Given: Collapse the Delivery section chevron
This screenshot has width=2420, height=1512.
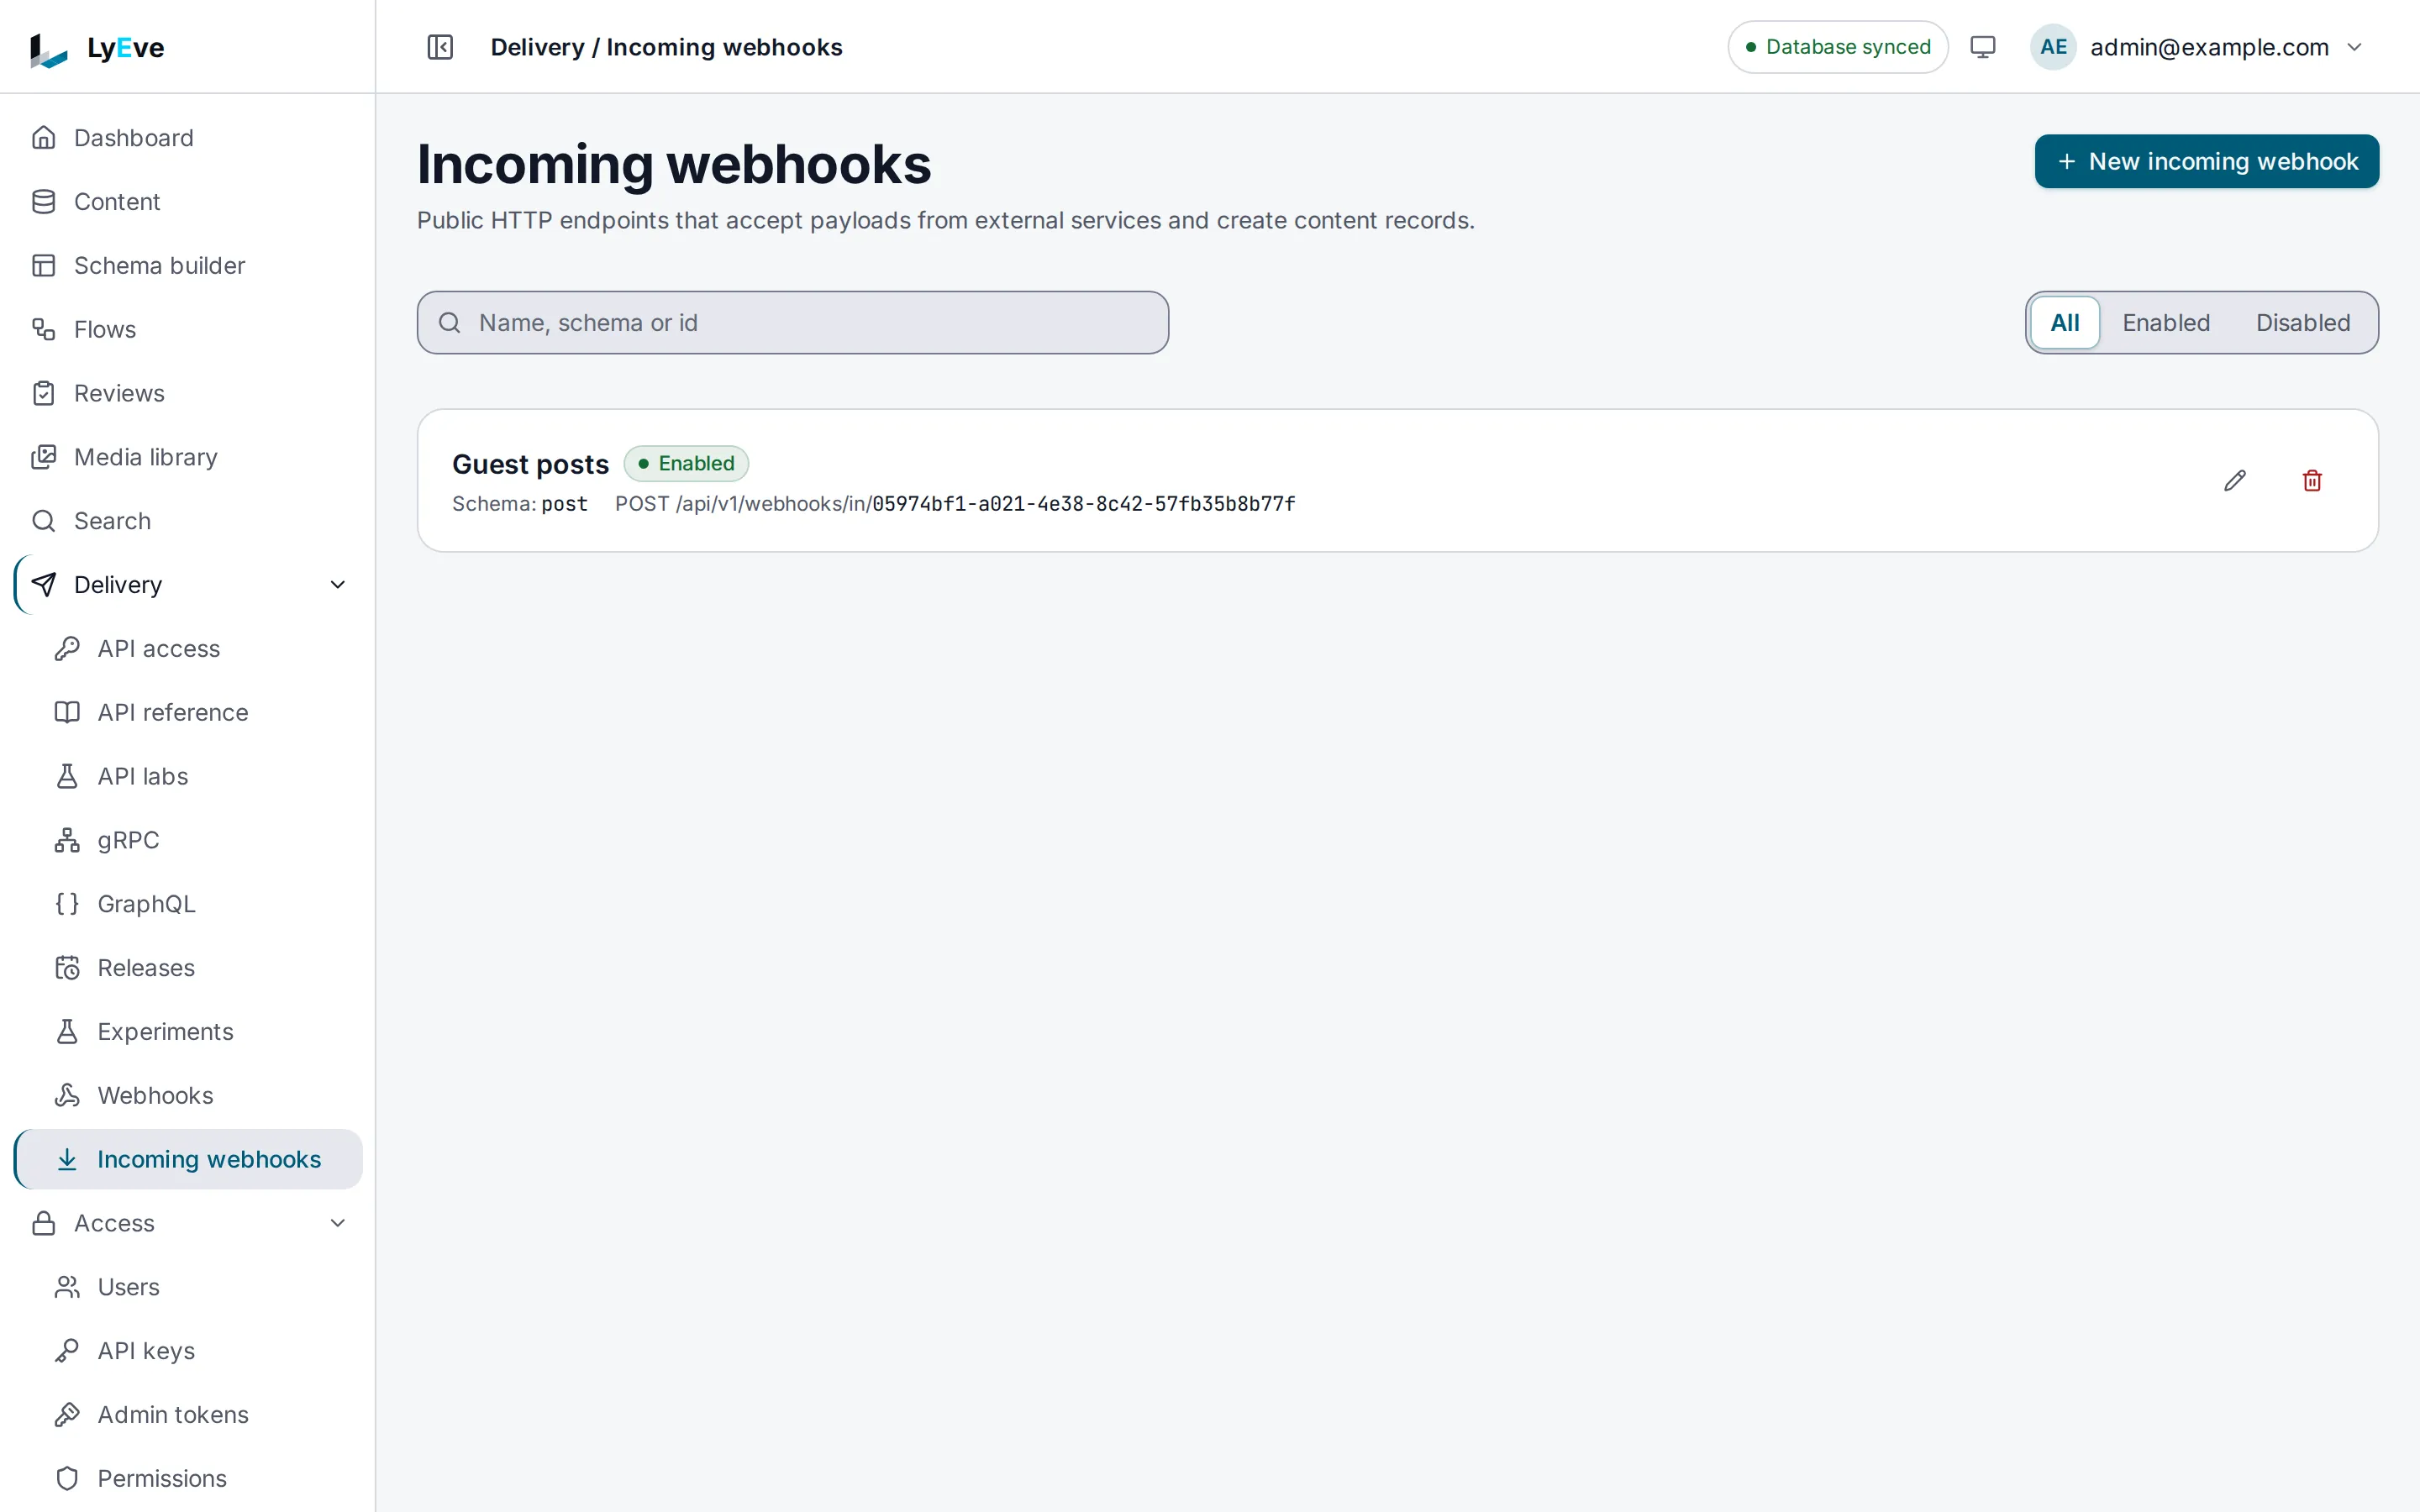Looking at the screenshot, I should pos(338,585).
